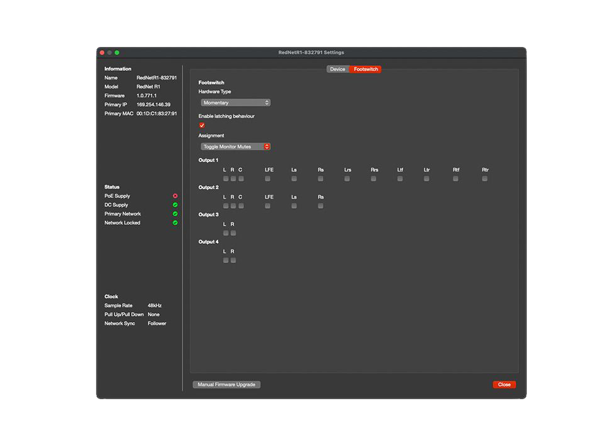Select the Footswitch tab
Image resolution: width=606 pixels, height=443 pixels.
pyautogui.click(x=366, y=70)
